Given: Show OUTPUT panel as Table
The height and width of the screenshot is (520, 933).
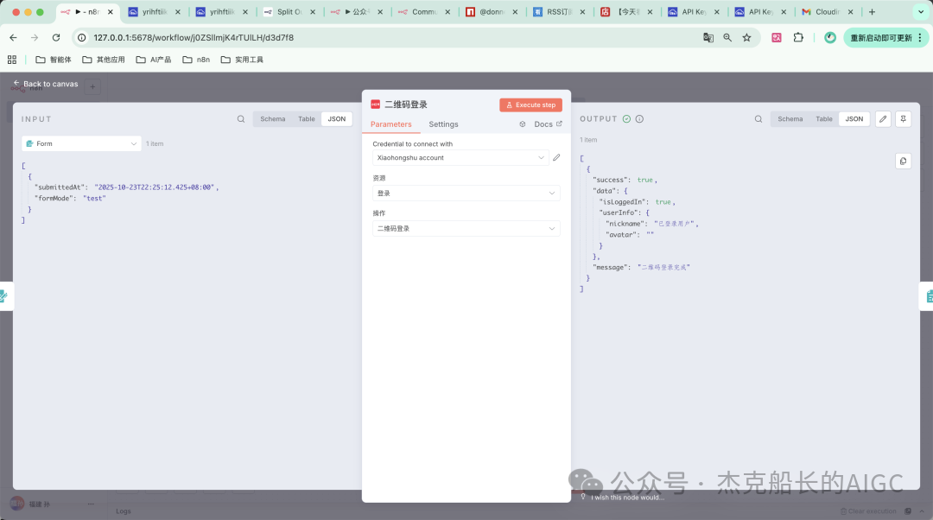Looking at the screenshot, I should point(824,119).
